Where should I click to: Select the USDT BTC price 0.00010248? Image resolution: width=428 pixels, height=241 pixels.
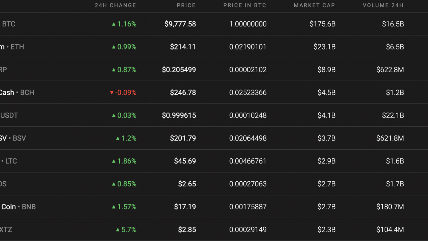(x=248, y=115)
